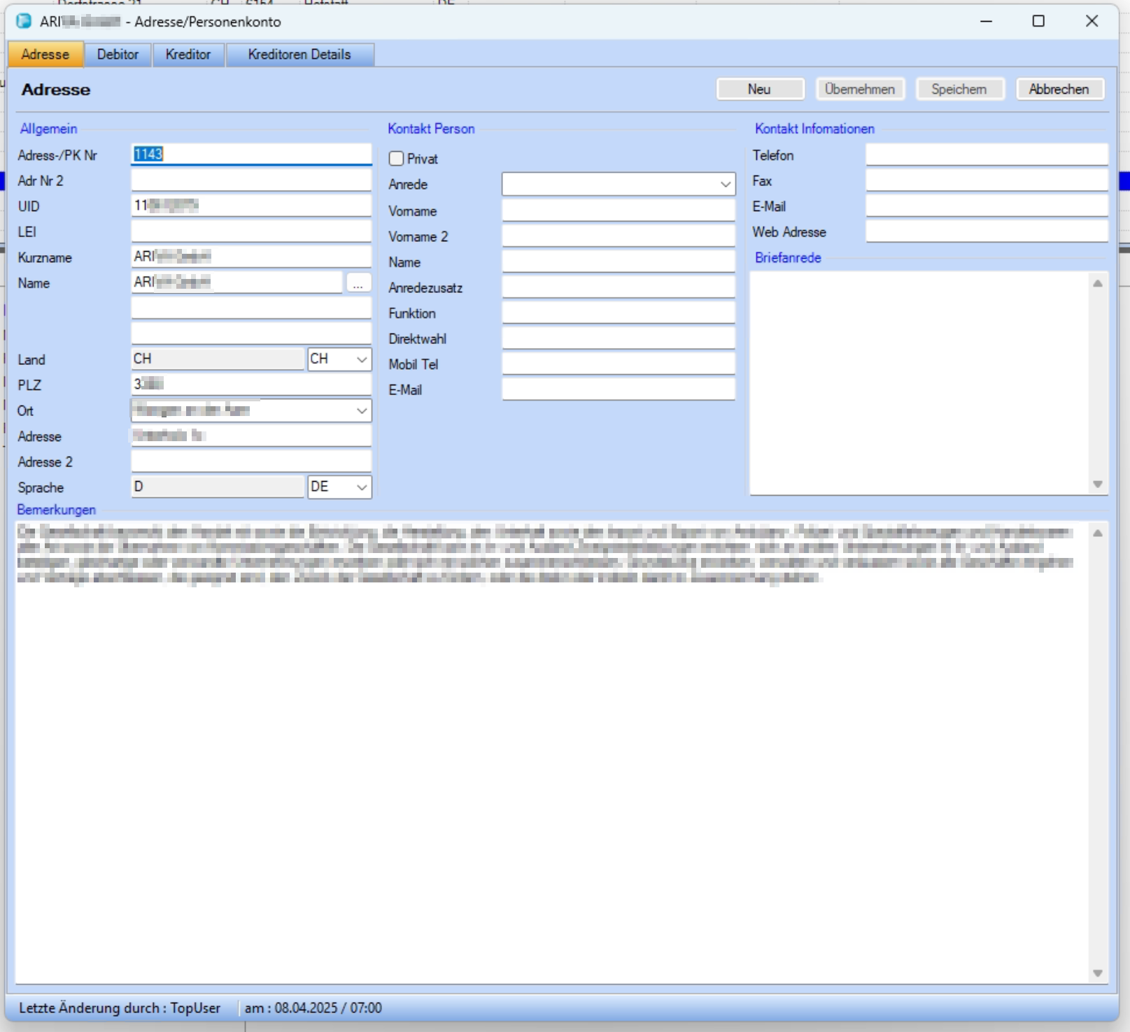The width and height of the screenshot is (1130, 1032).
Task: Click the Anredezusatz input field
Action: click(x=619, y=287)
